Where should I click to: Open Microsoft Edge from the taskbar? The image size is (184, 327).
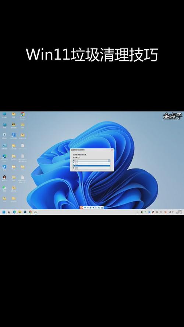[x=14, y=212]
